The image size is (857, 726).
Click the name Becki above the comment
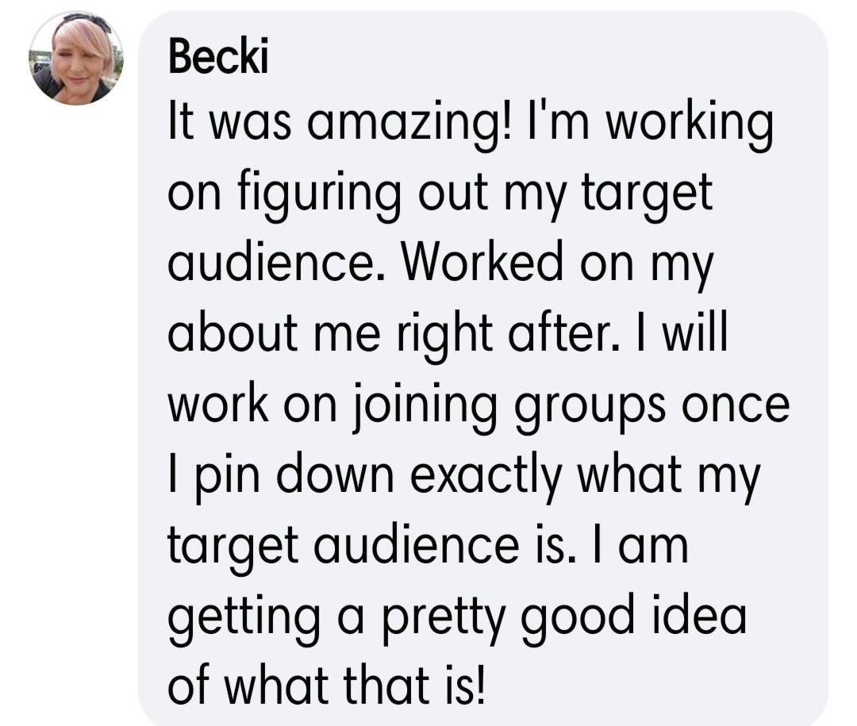pos(218,58)
